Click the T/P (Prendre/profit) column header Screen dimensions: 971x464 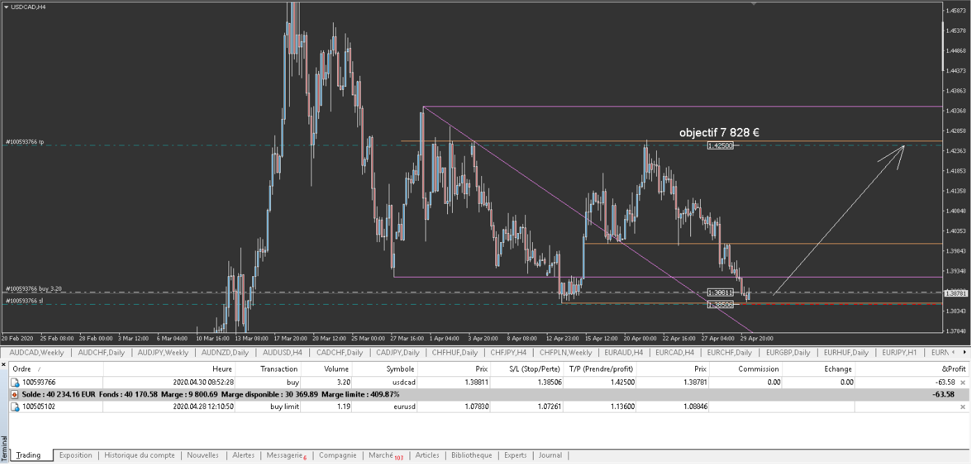click(x=601, y=369)
